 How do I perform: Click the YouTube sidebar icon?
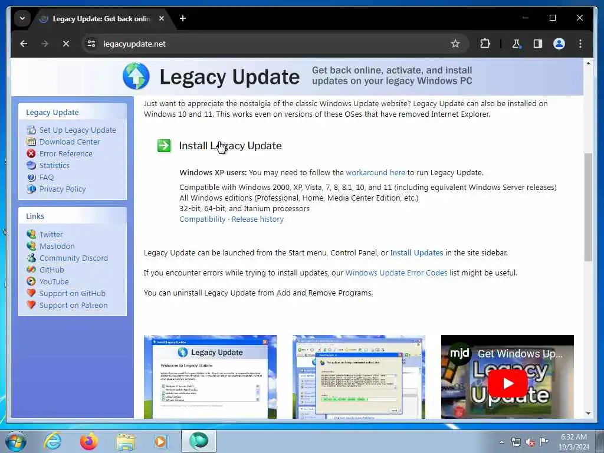coord(31,281)
